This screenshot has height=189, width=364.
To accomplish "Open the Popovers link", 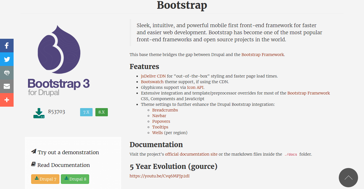I will click(x=161, y=121).
